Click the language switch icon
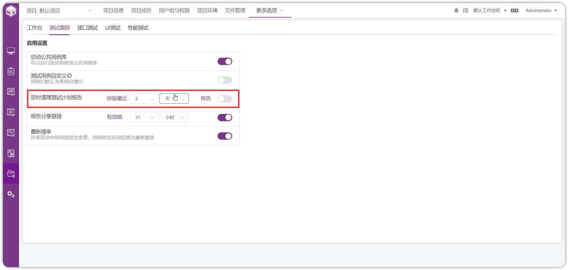 (x=515, y=11)
